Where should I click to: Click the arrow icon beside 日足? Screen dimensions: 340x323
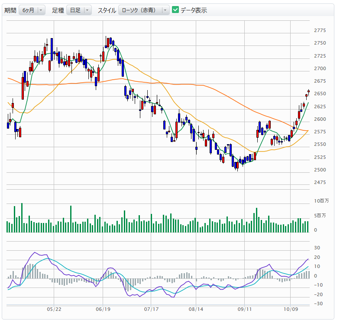pyautogui.click(x=87, y=10)
